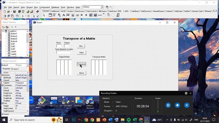The image size is (219, 123).
Task: Select the MainMenu component icon
Action: pos(55,15)
